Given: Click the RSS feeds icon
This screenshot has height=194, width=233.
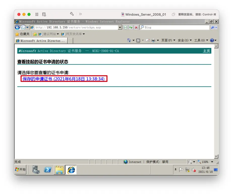Looking at the screenshot, I should click(138, 40).
